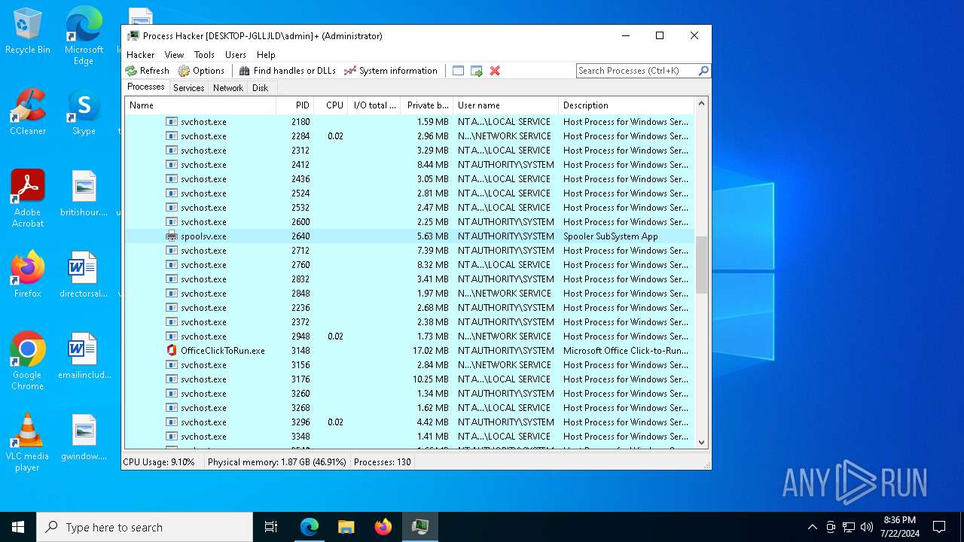964x542 pixels.
Task: Click the Spooler SubSystem App description
Action: click(x=610, y=236)
